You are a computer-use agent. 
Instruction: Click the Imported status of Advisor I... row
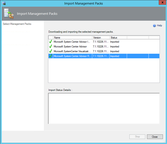click(115, 42)
